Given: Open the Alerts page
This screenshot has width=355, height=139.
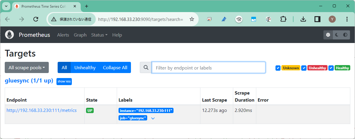Looking at the screenshot, I should tap(63, 35).
